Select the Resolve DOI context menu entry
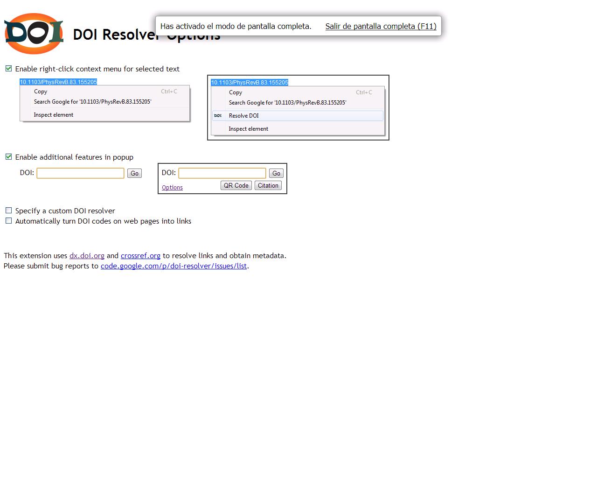This screenshot has height=478, width=597. (x=243, y=116)
